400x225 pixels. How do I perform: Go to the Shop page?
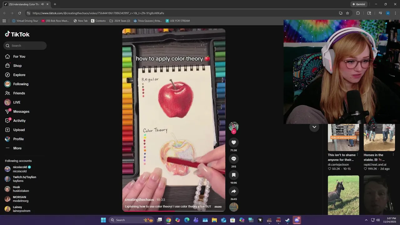coord(17,66)
